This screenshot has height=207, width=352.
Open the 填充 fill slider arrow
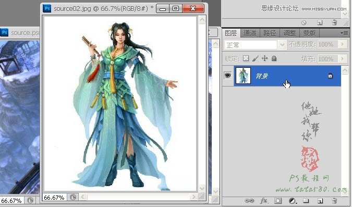pos(342,59)
